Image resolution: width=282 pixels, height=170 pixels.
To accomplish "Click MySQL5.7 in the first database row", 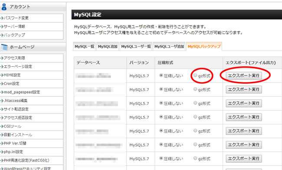I will (139, 76).
